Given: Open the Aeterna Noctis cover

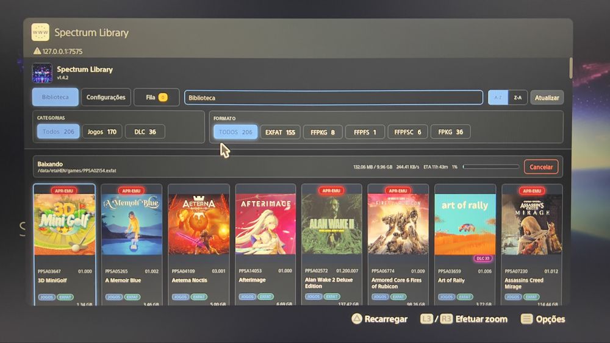Looking at the screenshot, I should coord(198,224).
